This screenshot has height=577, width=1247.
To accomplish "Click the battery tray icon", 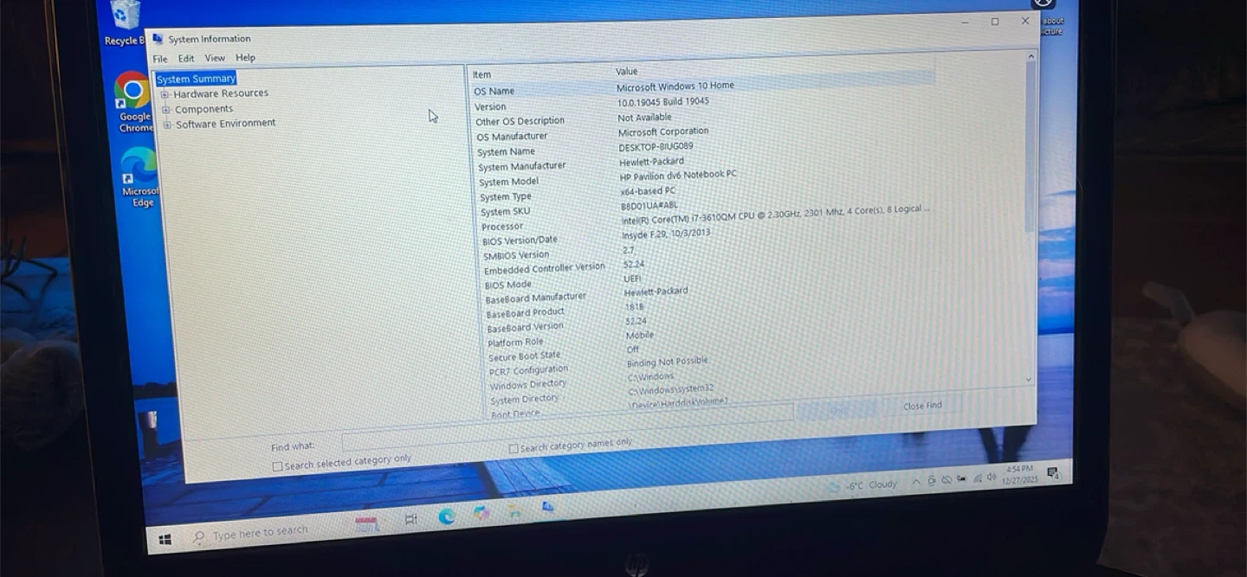I will point(961,478).
